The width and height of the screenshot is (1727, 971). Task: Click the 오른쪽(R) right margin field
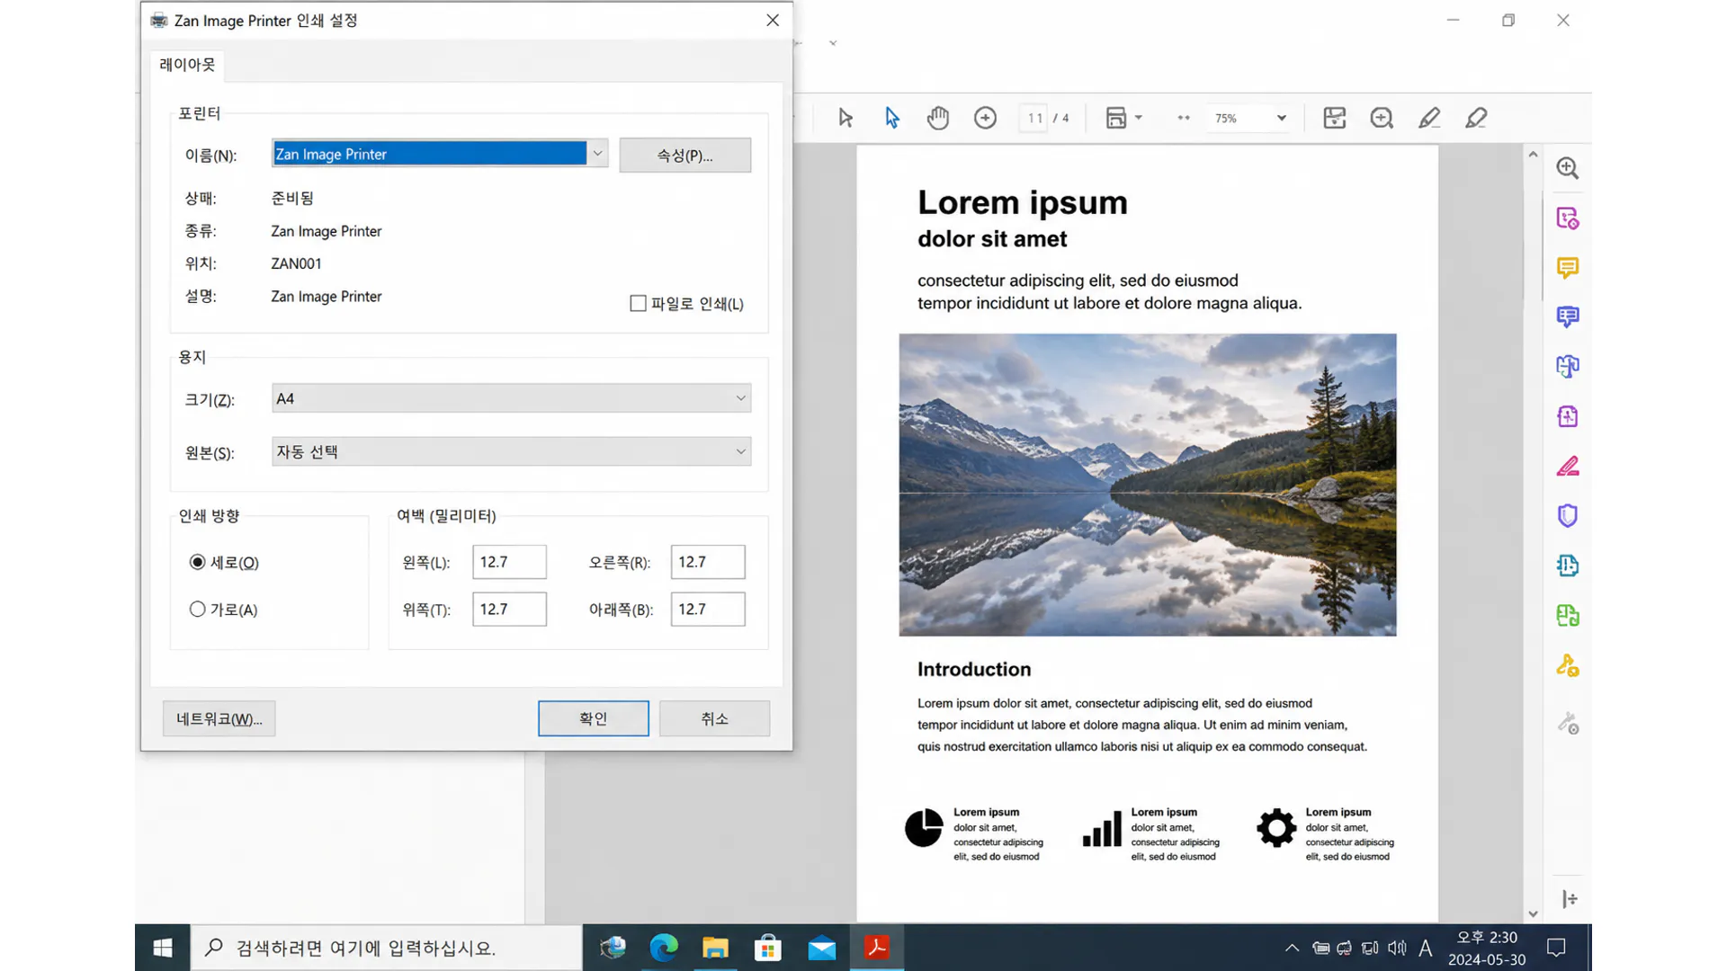[708, 562]
